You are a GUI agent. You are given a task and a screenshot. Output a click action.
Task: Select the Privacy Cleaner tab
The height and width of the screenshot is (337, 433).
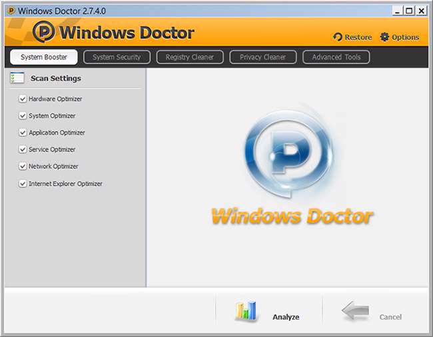[x=262, y=57]
